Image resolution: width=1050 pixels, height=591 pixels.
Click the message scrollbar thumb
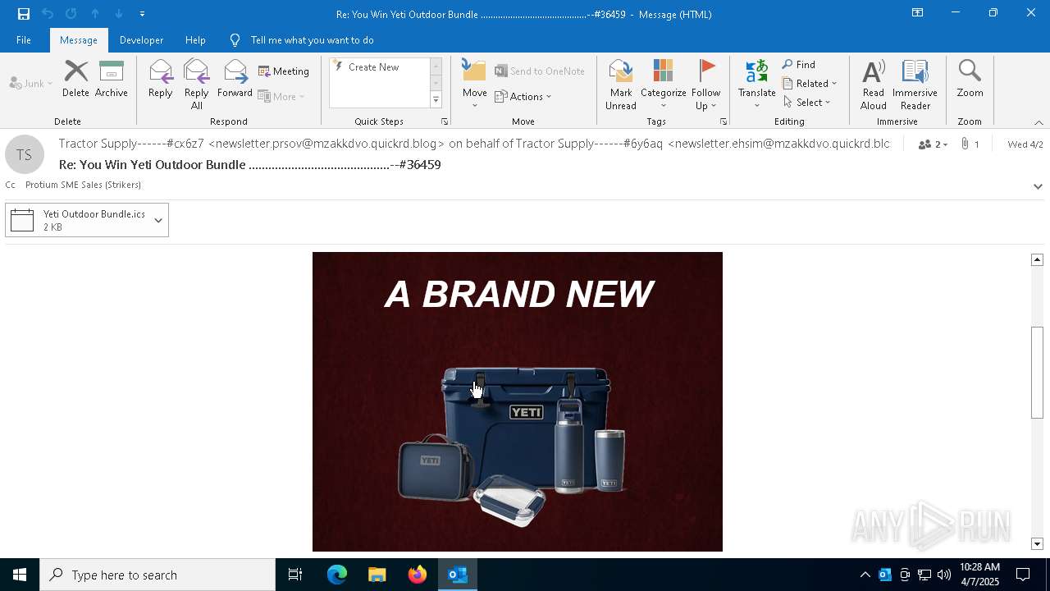pos(1037,373)
